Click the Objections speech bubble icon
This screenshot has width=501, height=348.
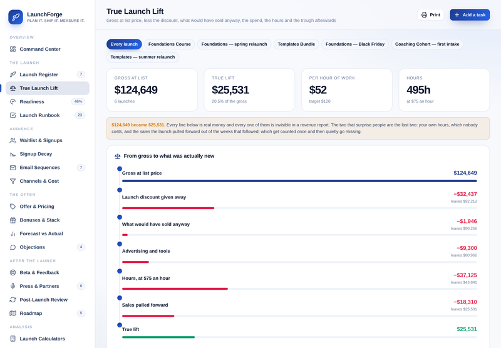[x=13, y=247]
